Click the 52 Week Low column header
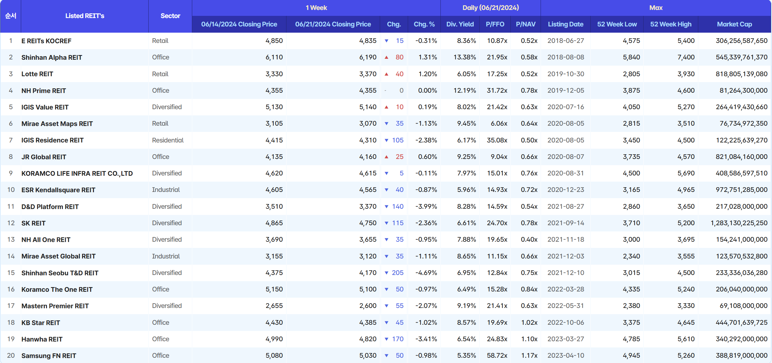The width and height of the screenshot is (772, 363). pyautogui.click(x=617, y=24)
